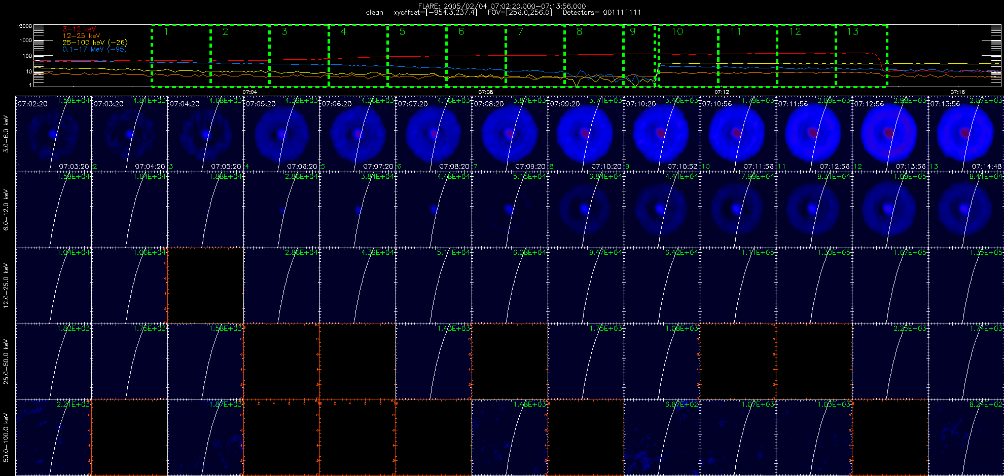This screenshot has width=1004, height=476.
Task: Open the 3-6 keV image for interval 7
Action: point(510,134)
